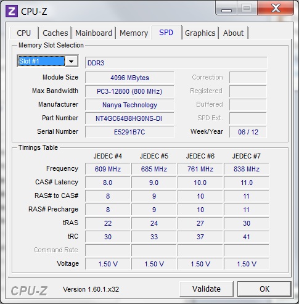The height and width of the screenshot is (304, 299).
Task: Click the 838 MHz frequency cell
Action: coord(247,169)
